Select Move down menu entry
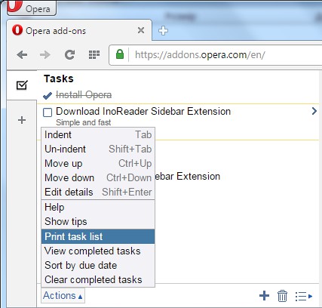 (98, 178)
